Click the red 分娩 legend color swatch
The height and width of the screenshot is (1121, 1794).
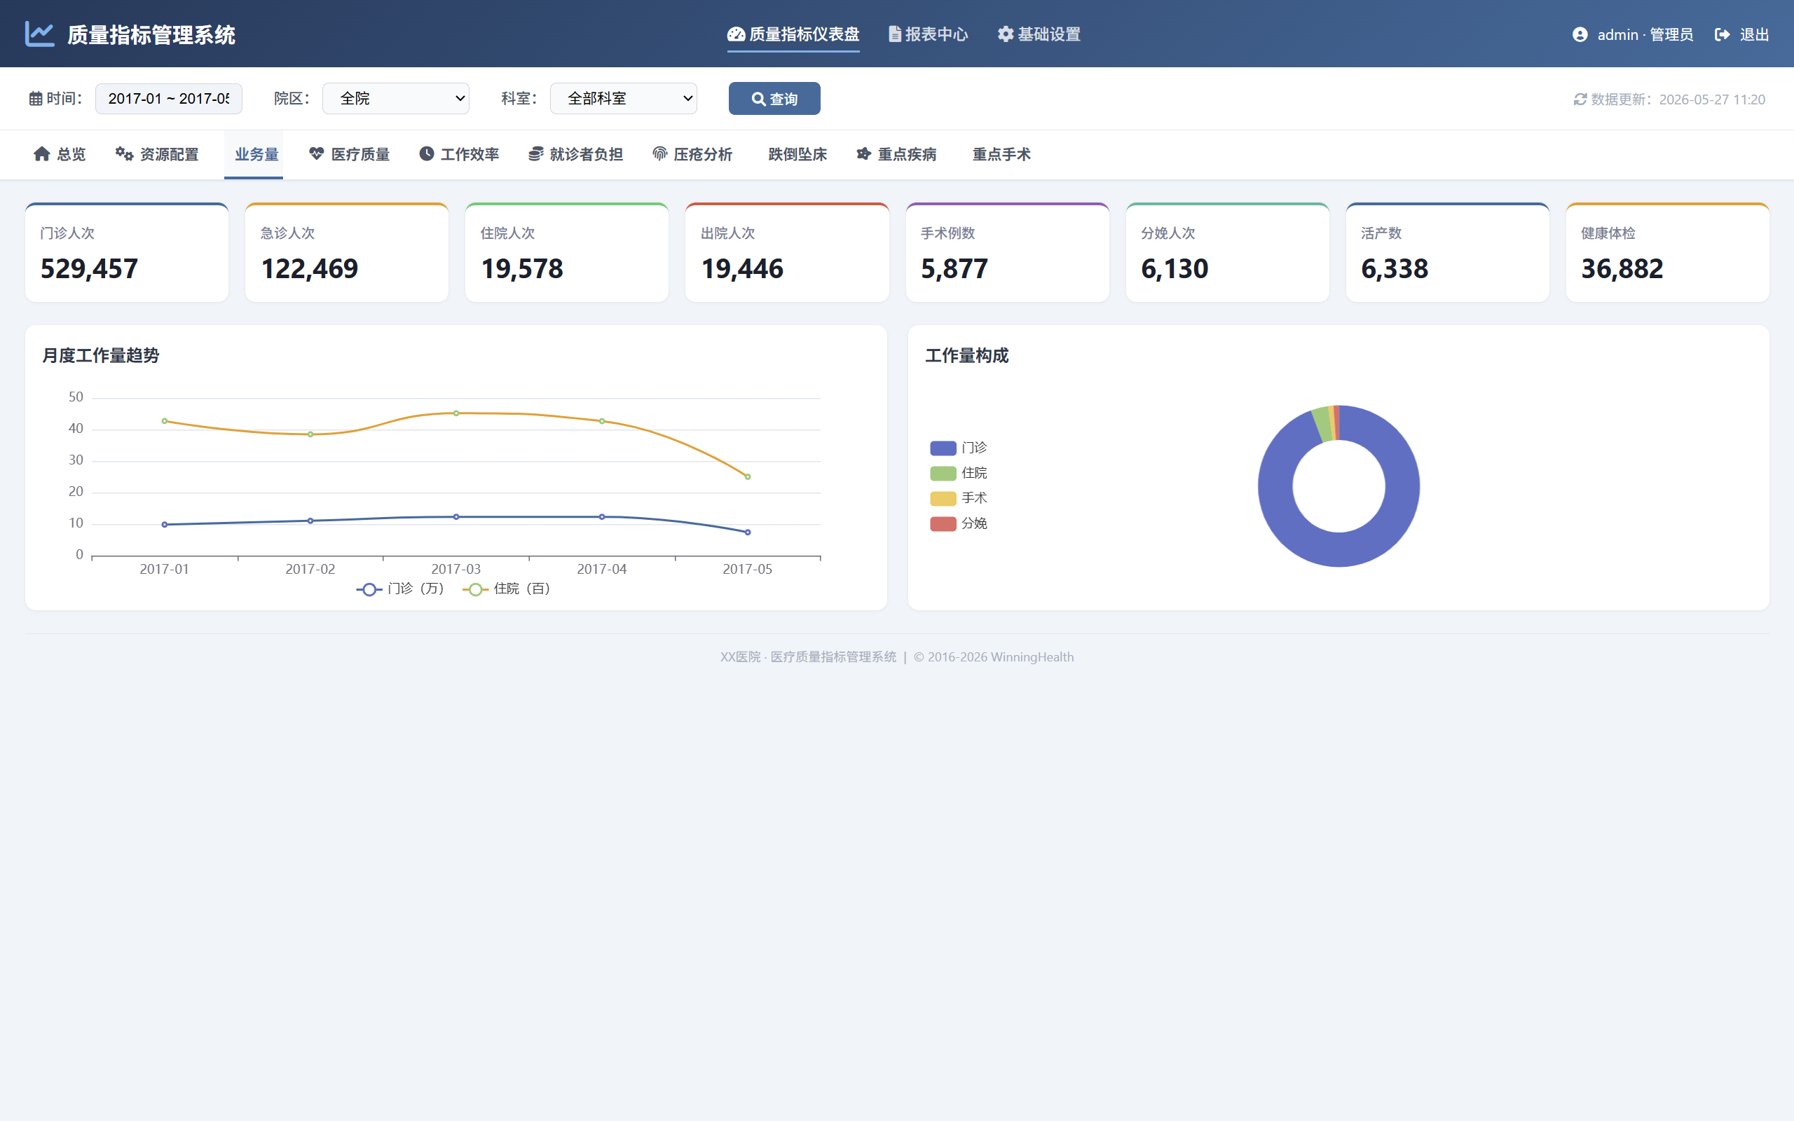pos(943,524)
